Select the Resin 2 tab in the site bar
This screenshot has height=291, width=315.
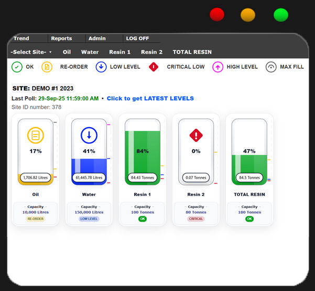(151, 52)
